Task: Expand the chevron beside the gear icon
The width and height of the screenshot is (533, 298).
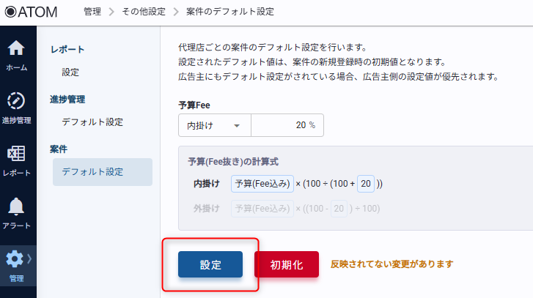Action: [29, 258]
